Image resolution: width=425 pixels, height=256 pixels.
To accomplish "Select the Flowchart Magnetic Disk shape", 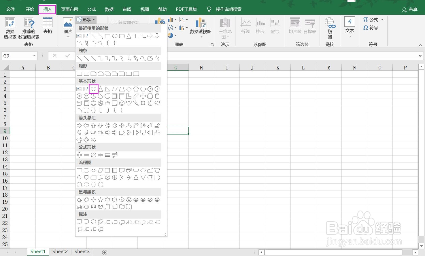I will point(86,184).
